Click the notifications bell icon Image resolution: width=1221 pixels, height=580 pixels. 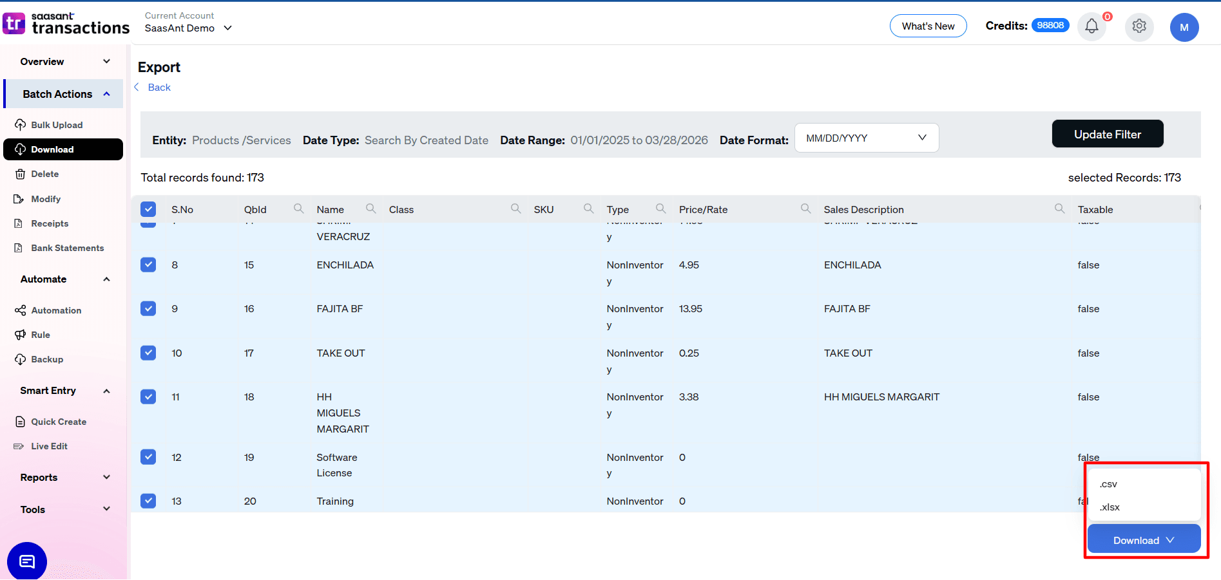1091,26
